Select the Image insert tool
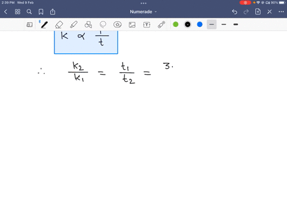The height and width of the screenshot is (215, 287). (x=132, y=24)
